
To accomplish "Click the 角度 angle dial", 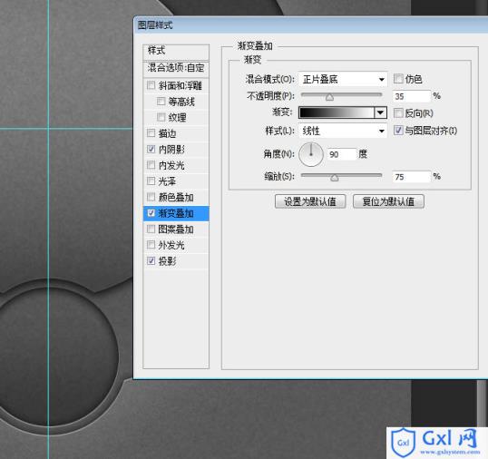I will (311, 154).
